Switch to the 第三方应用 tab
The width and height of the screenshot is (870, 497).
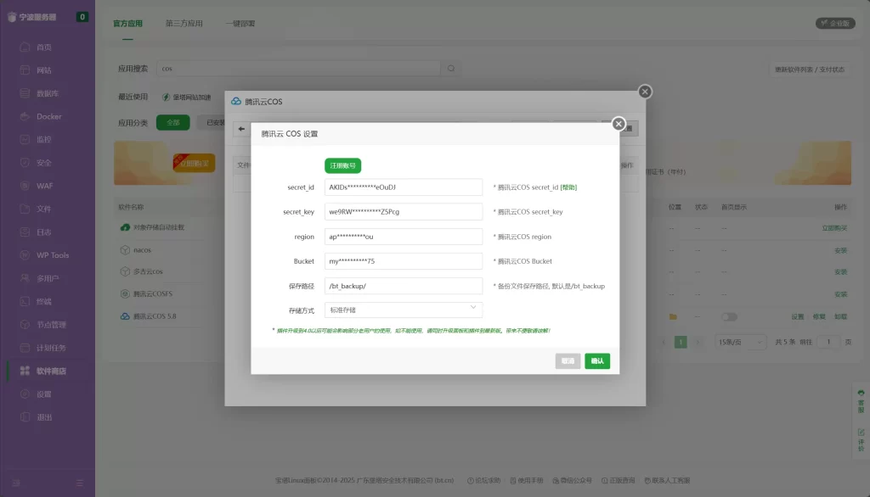click(x=184, y=24)
